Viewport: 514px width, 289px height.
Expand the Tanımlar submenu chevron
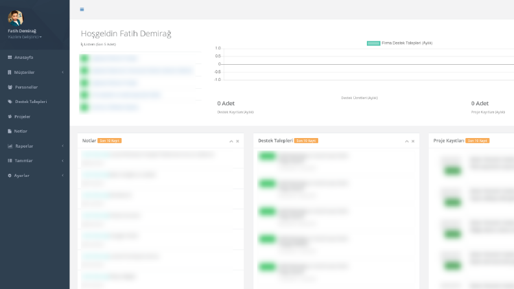pos(63,161)
